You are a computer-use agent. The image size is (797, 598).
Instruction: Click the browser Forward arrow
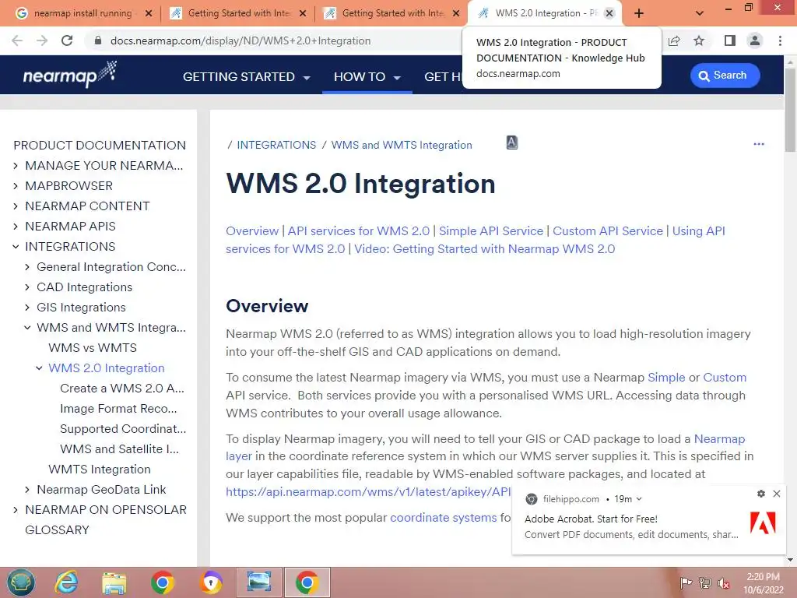click(42, 40)
